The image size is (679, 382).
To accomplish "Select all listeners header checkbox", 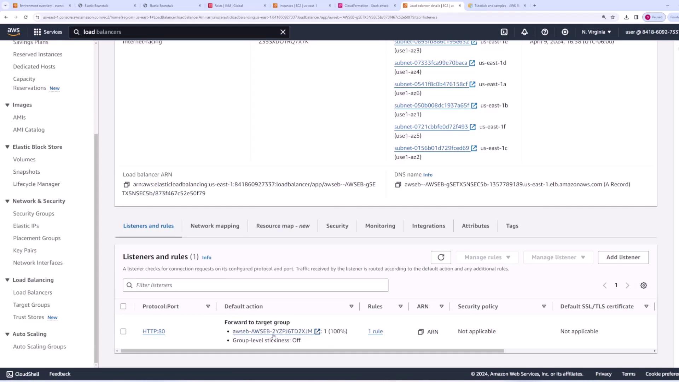I will pos(123,306).
